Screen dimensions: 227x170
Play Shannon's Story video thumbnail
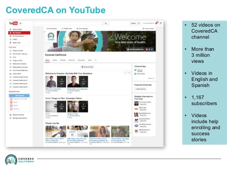tap(100, 131)
